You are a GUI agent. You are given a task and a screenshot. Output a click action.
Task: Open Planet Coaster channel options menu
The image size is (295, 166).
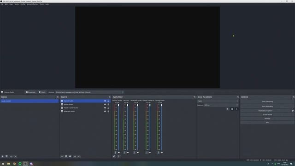[x=147, y=153]
